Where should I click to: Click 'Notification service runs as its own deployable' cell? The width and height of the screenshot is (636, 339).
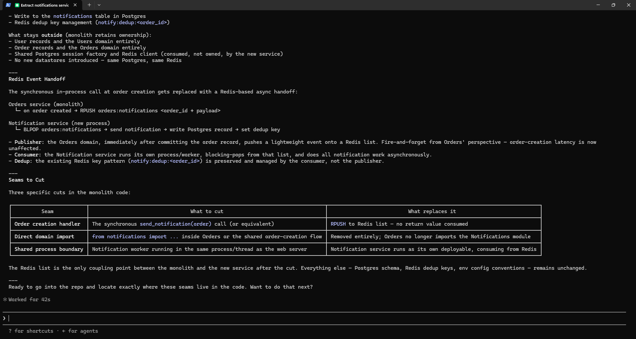point(434,249)
